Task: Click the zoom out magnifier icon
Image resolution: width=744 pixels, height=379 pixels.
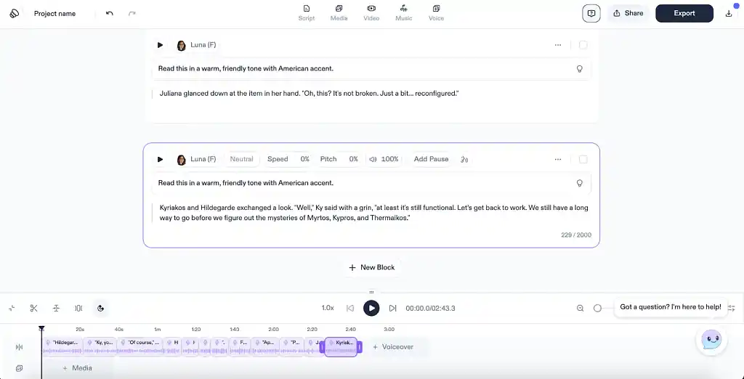Action: pos(580,308)
